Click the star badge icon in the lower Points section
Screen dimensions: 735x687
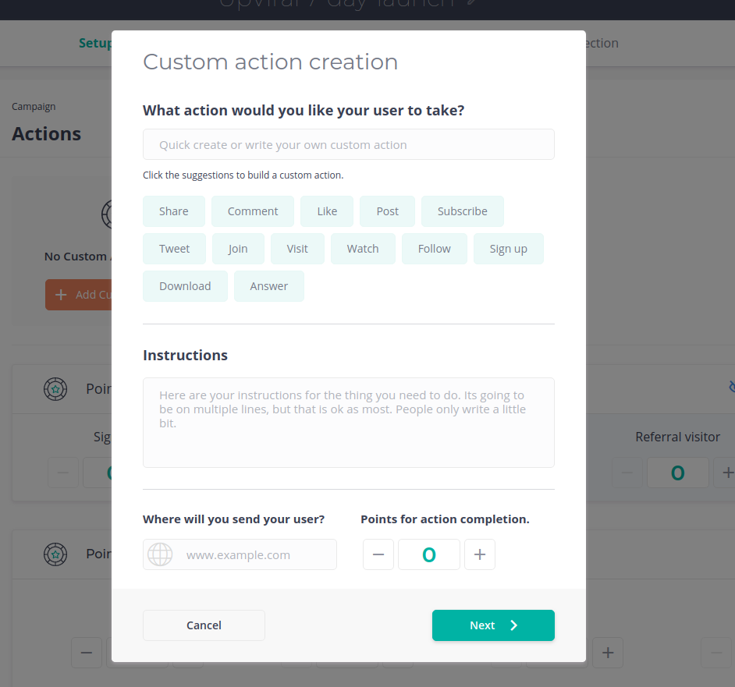(55, 554)
